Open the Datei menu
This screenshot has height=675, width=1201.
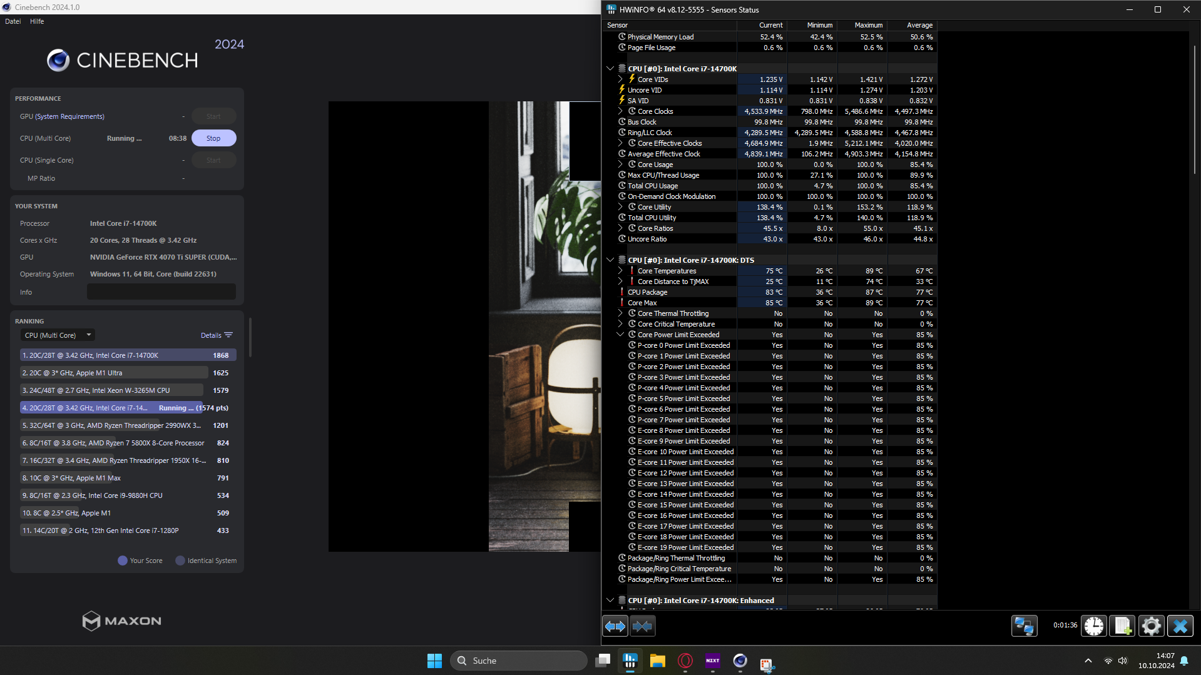click(x=13, y=21)
